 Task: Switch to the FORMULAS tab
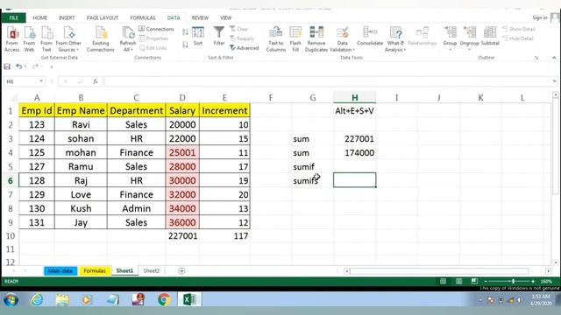tap(143, 17)
